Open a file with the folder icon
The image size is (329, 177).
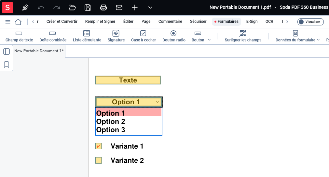coord(72,7)
